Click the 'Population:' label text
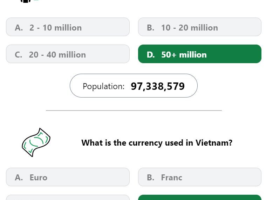 pos(103,86)
